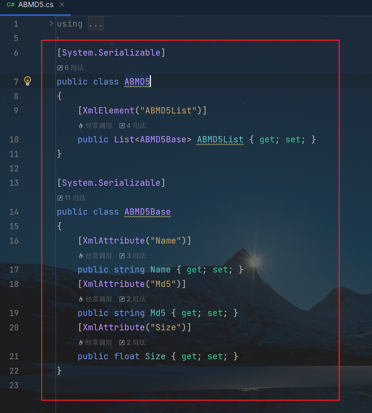372x413 pixels.
Task: Click the XmlElement attribute on line 9
Action: pos(109,110)
